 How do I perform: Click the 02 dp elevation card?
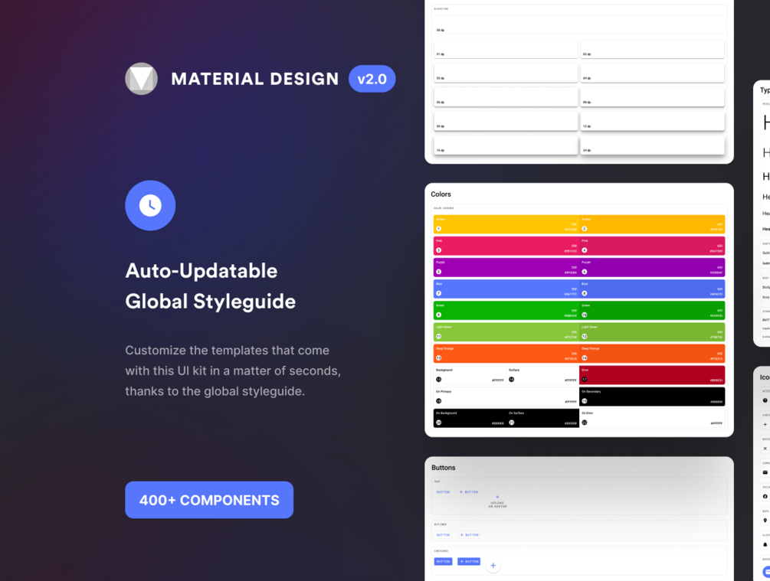(652, 49)
